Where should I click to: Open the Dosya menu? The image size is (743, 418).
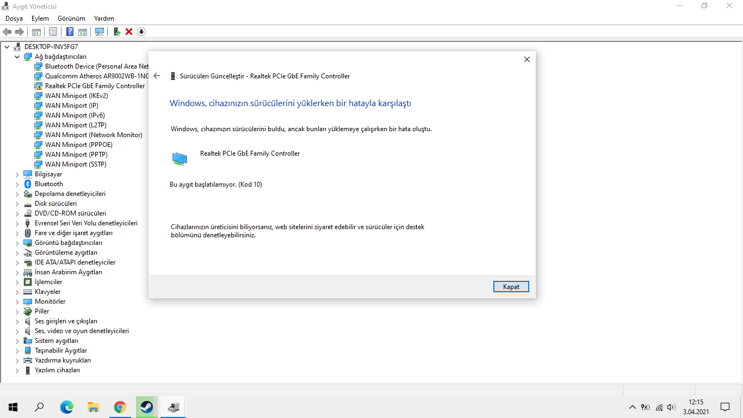pos(14,19)
